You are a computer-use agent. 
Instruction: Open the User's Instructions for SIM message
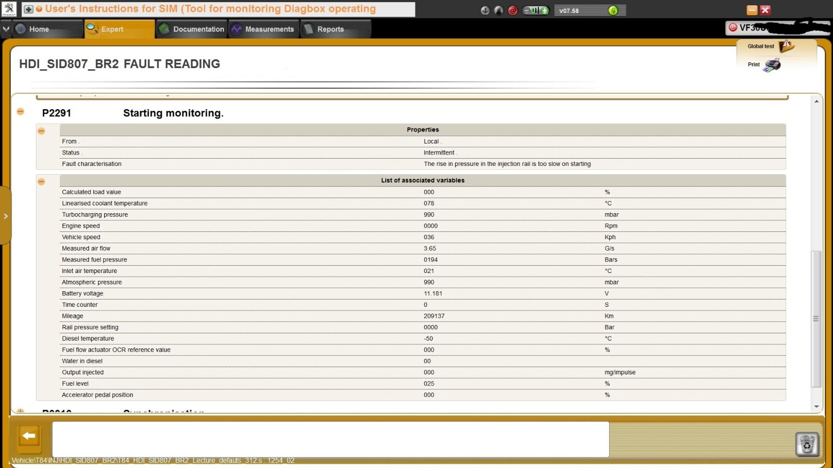coord(210,9)
